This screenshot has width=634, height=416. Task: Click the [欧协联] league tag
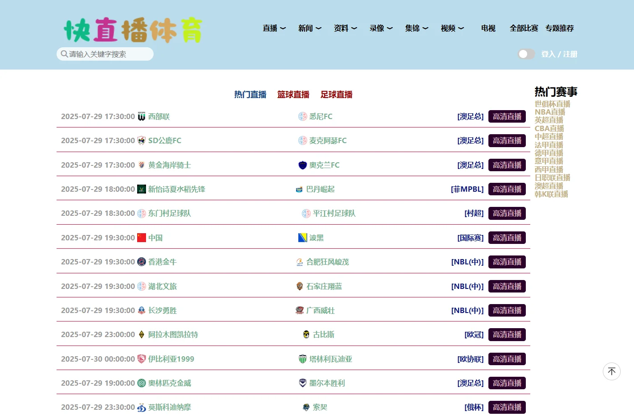pyautogui.click(x=471, y=359)
